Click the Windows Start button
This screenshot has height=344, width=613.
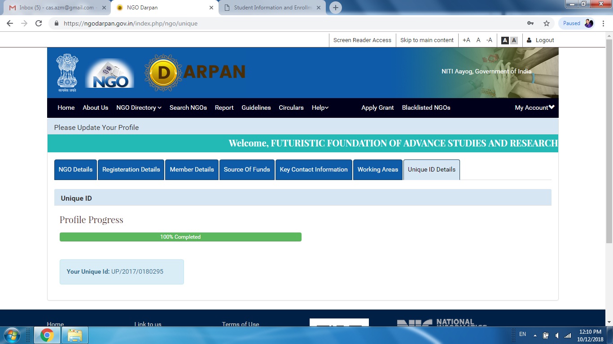pos(12,335)
